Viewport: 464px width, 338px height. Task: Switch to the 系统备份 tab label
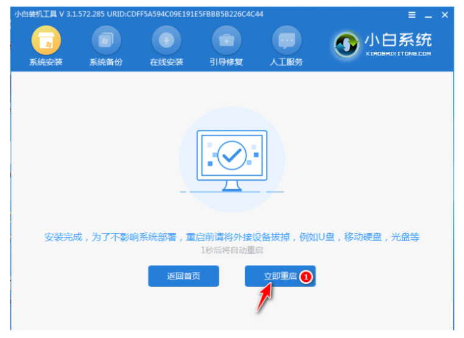tap(106, 62)
